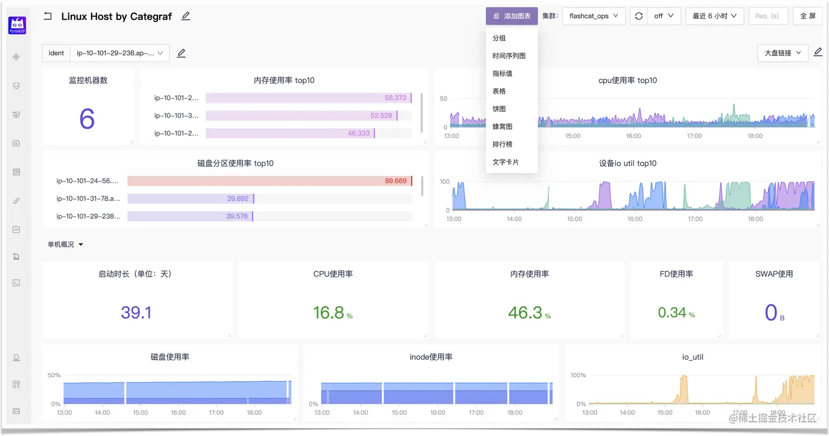The height and width of the screenshot is (436, 829).
Task: Open the chart panel icon in the sidebar
Action: point(16,172)
